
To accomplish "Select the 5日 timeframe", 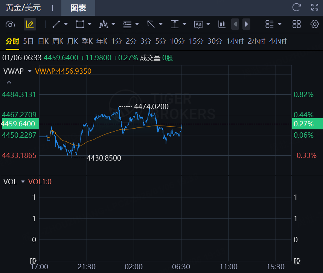I will pos(29,41).
